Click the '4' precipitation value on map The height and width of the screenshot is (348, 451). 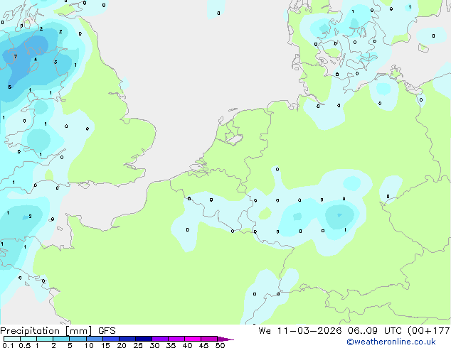(36, 60)
